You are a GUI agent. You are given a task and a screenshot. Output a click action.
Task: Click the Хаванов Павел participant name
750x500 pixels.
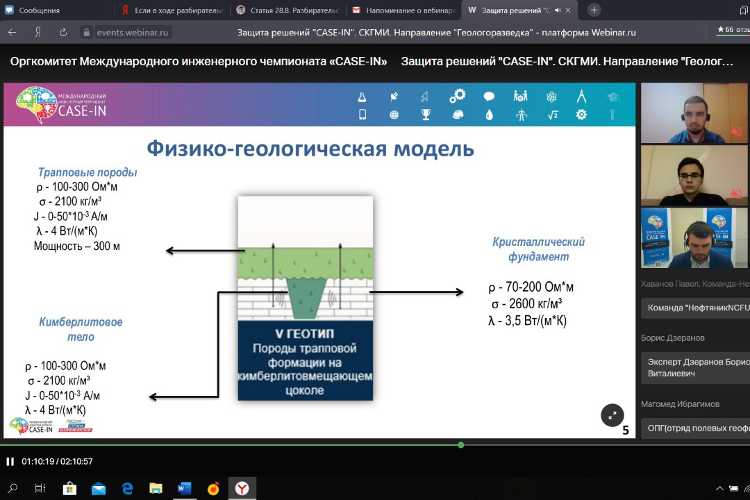coord(695,284)
